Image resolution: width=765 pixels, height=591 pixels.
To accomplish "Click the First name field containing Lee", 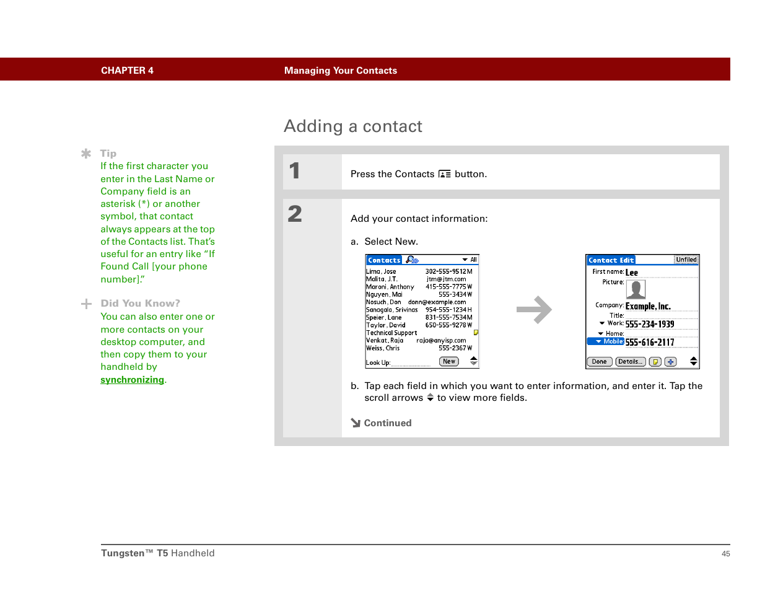I will [x=662, y=273].
